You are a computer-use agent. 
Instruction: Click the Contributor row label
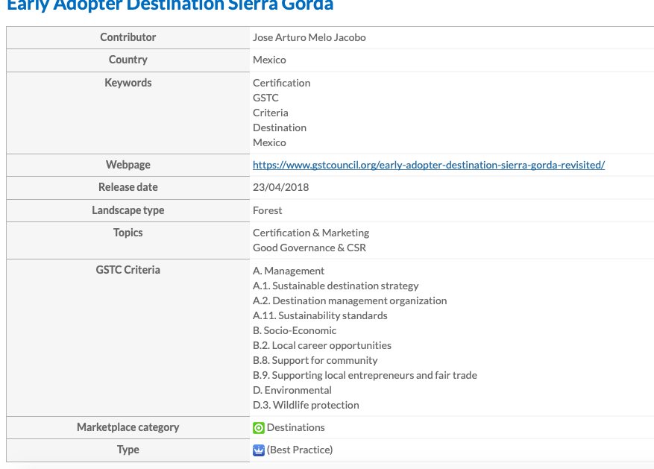tap(128, 37)
